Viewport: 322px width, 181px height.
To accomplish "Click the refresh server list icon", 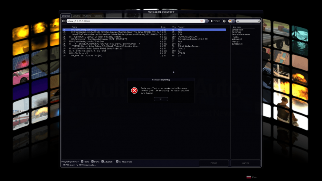I will point(63,21).
